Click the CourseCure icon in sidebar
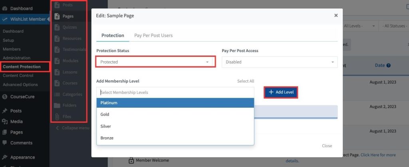The height and width of the screenshot is (167, 409). [4, 97]
